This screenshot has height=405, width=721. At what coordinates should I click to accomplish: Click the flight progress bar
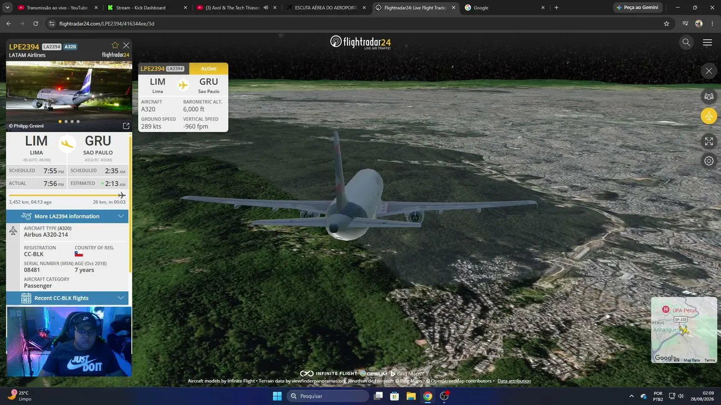coord(67,195)
